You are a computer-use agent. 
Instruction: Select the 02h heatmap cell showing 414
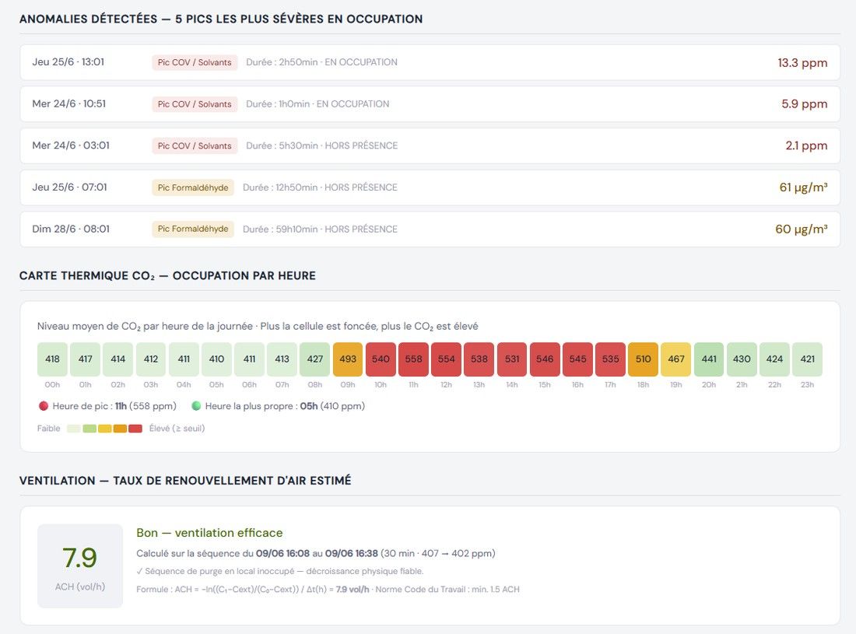(118, 359)
